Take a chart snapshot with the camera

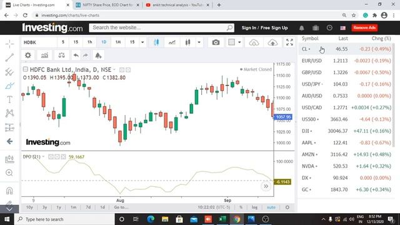pos(216,42)
